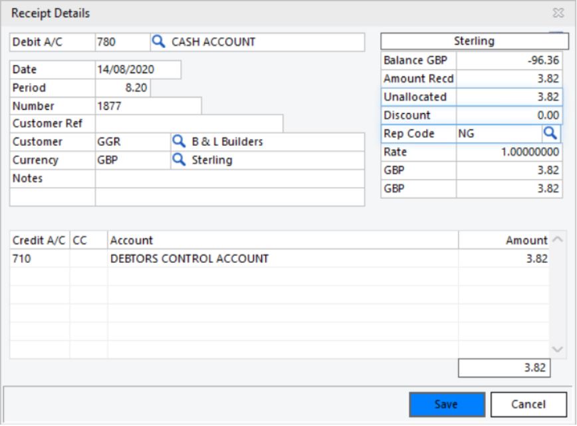Open the currency lookup next to Sterling
The width and height of the screenshot is (577, 426).
tap(179, 160)
